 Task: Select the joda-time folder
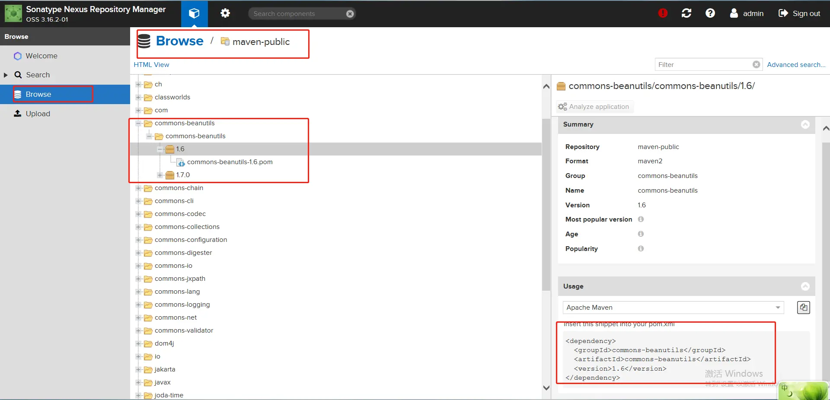[x=169, y=395]
